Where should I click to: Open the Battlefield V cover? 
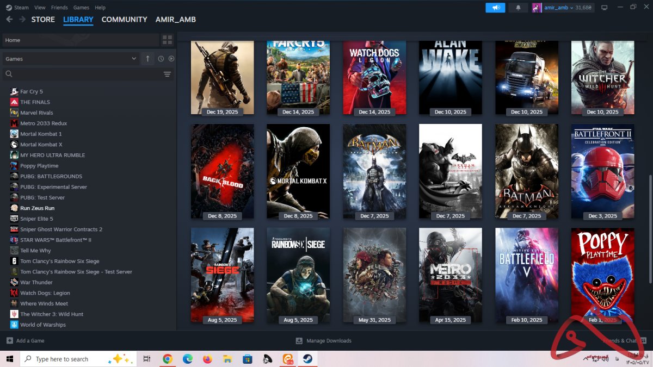(527, 275)
